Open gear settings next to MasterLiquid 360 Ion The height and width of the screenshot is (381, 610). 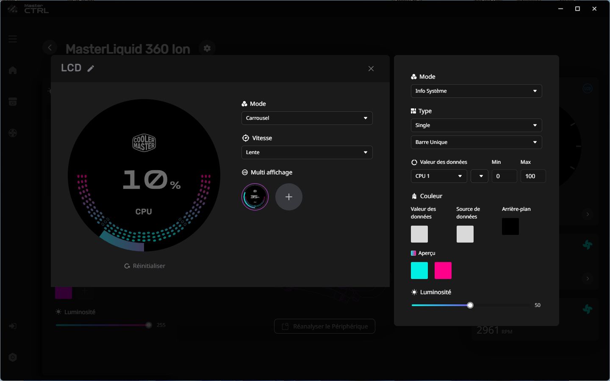[x=207, y=48]
